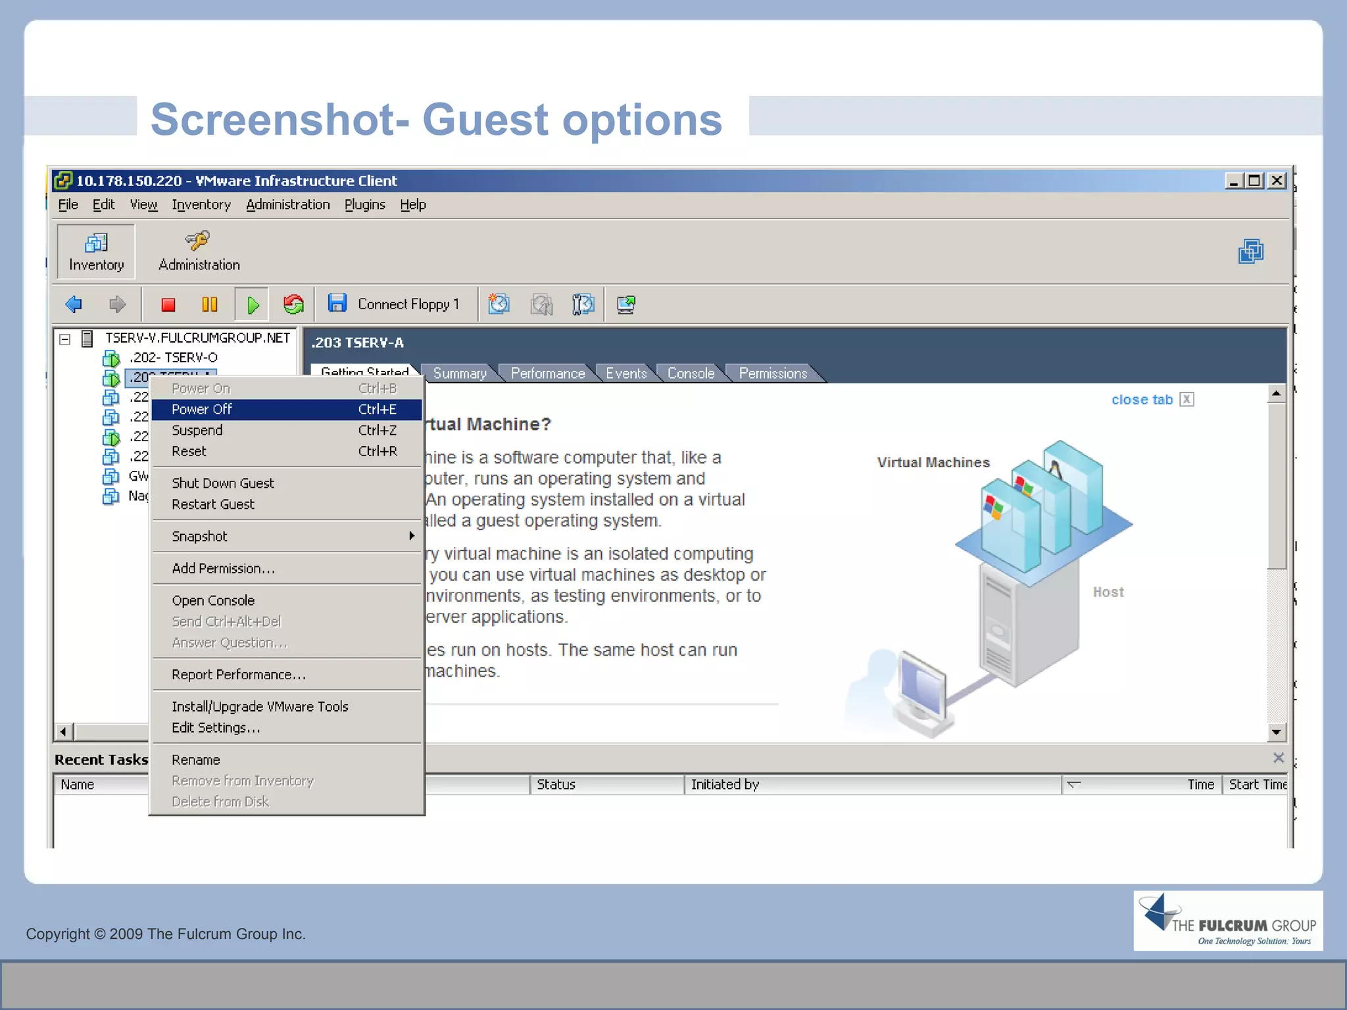Viewport: 1347px width, 1010px height.
Task: Click the VM icon beside the GW entry
Action: (x=111, y=476)
